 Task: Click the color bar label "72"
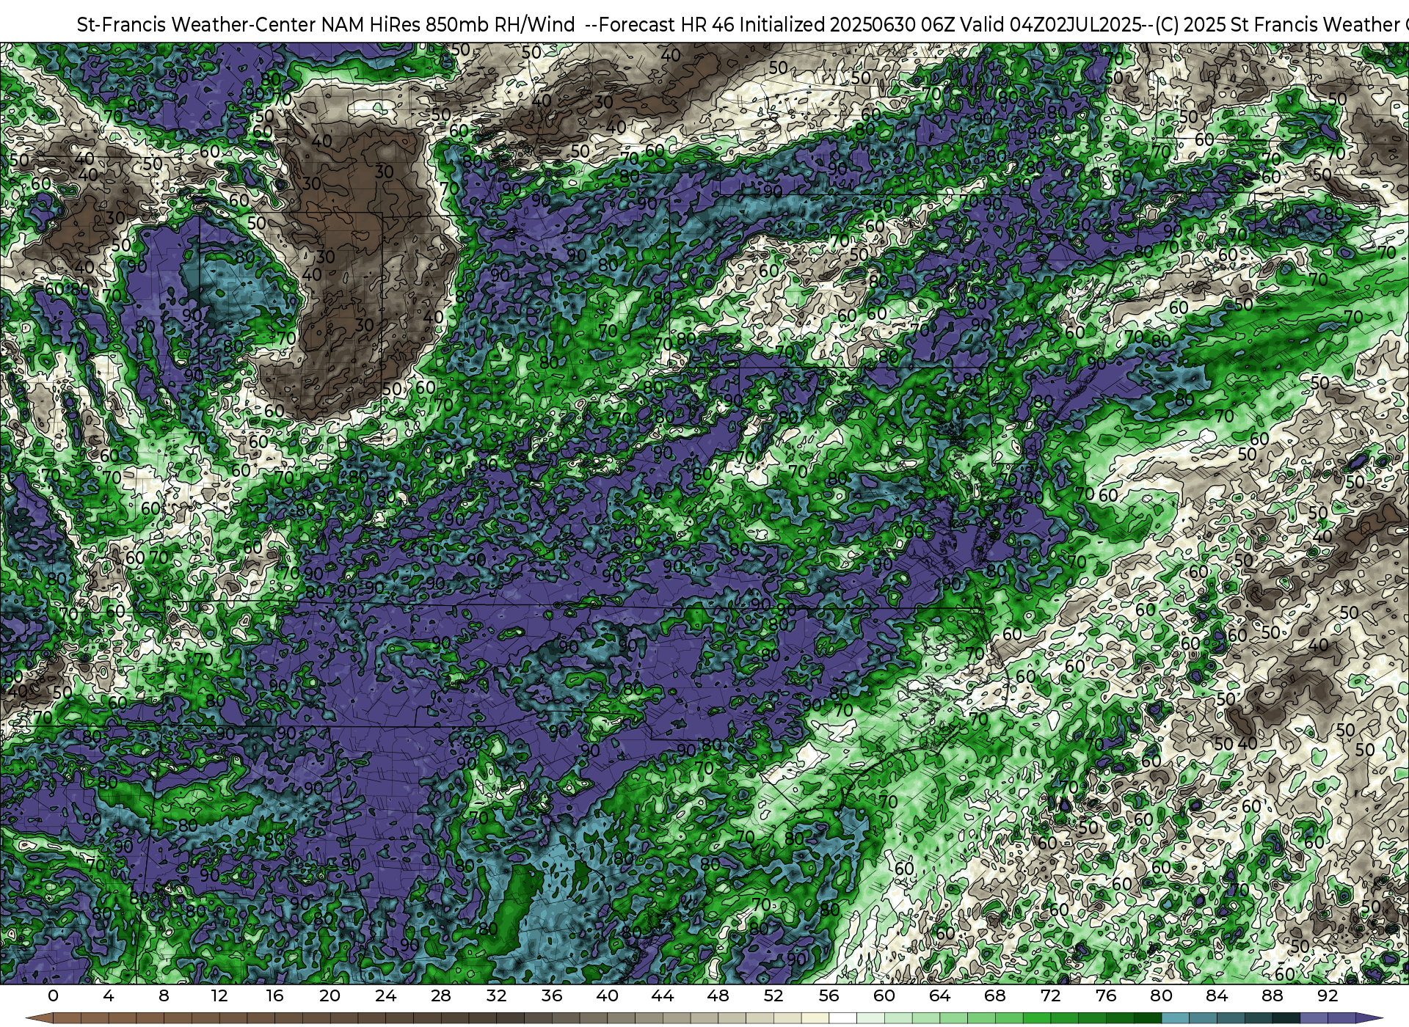[x=1050, y=995]
